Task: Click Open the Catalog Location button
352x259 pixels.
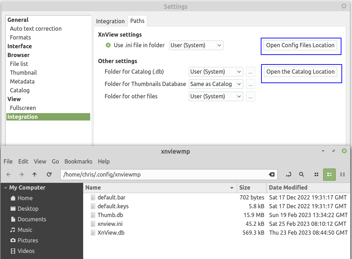Action: (x=300, y=72)
